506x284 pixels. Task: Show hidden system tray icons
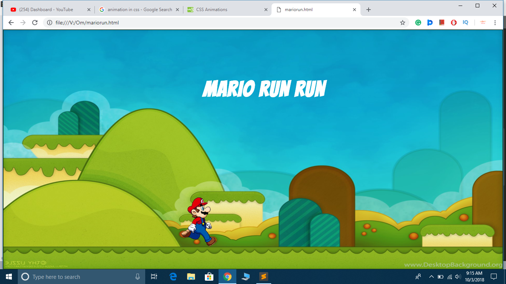point(431,277)
